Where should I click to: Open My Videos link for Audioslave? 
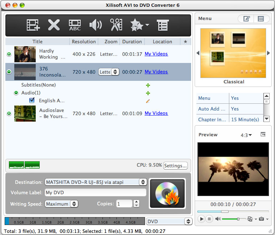pyautogui.click(x=156, y=113)
